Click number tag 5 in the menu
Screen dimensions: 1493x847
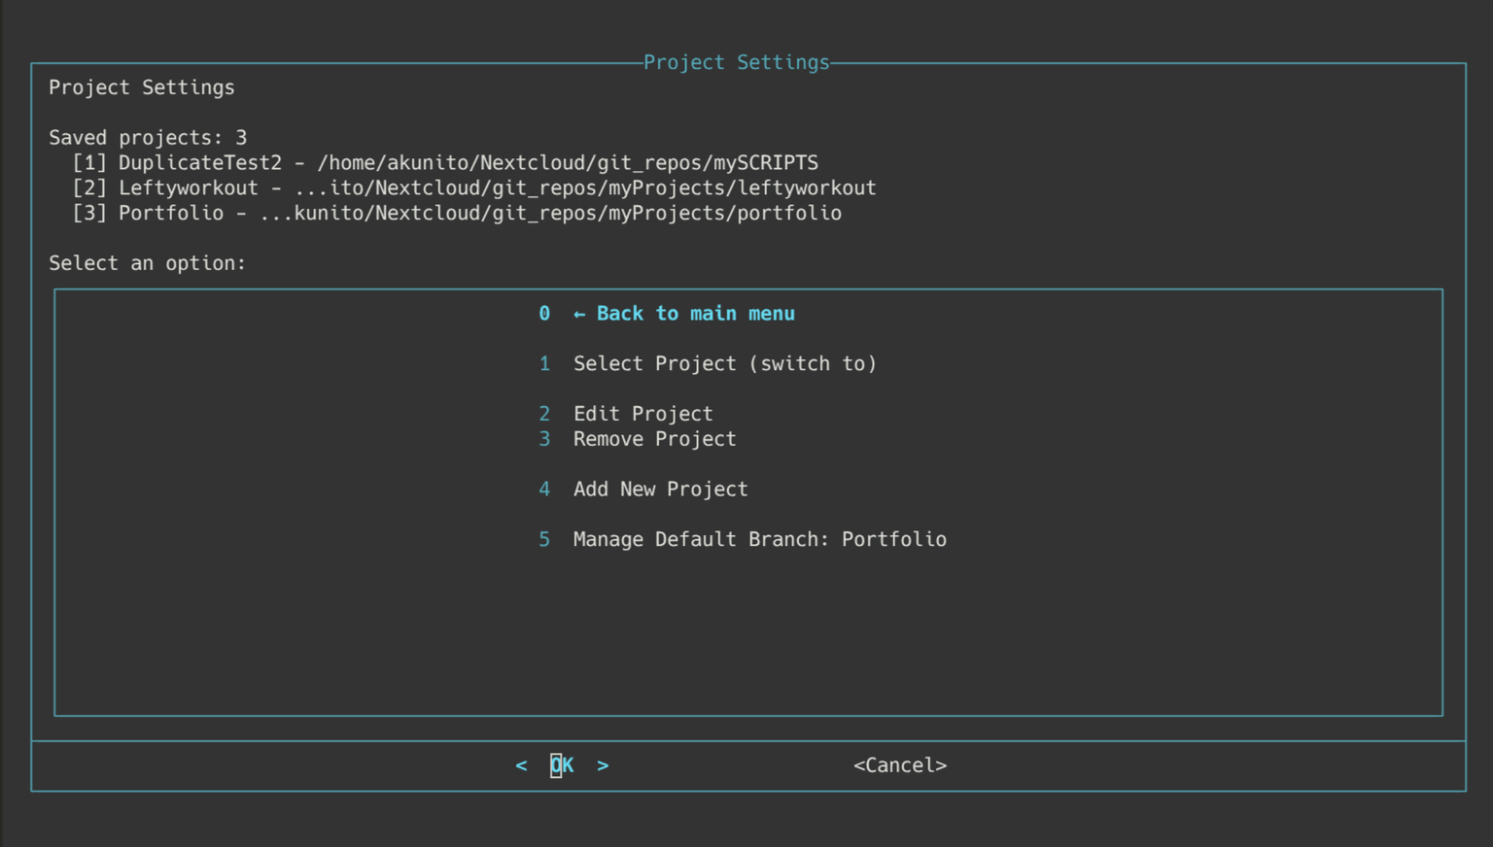[x=544, y=540]
